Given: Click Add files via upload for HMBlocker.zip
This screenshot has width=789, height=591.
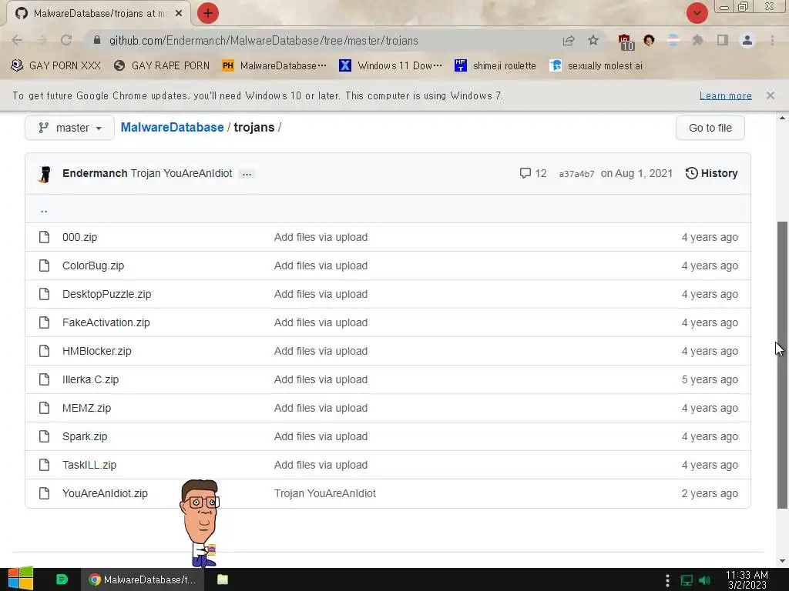Looking at the screenshot, I should point(321,351).
